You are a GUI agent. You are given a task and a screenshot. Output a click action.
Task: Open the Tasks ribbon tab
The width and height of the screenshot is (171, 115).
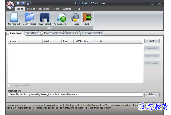[20, 9]
